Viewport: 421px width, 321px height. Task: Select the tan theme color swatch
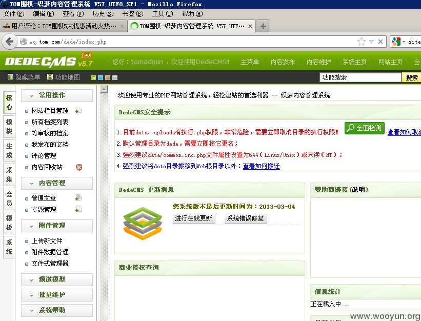tap(108, 77)
